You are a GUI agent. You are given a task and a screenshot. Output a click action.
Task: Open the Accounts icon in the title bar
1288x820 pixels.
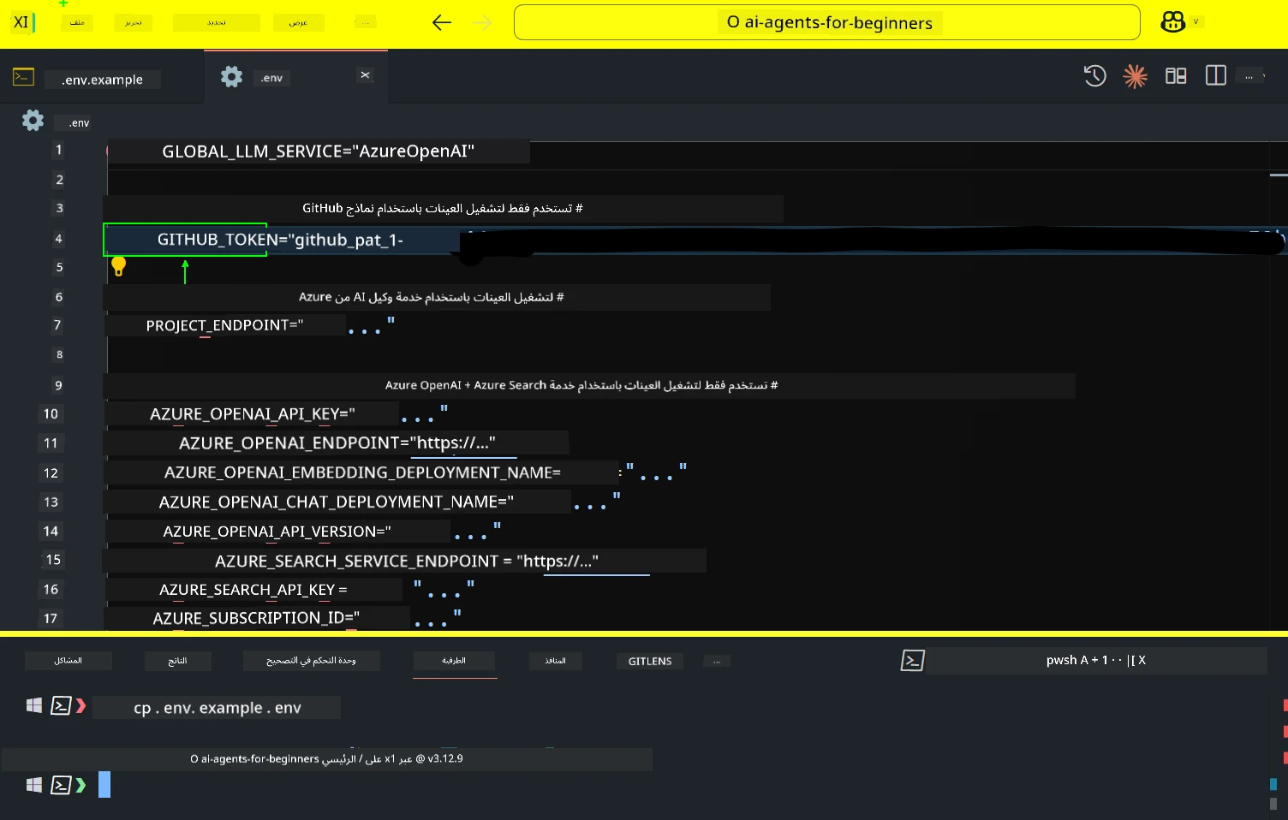[1172, 21]
